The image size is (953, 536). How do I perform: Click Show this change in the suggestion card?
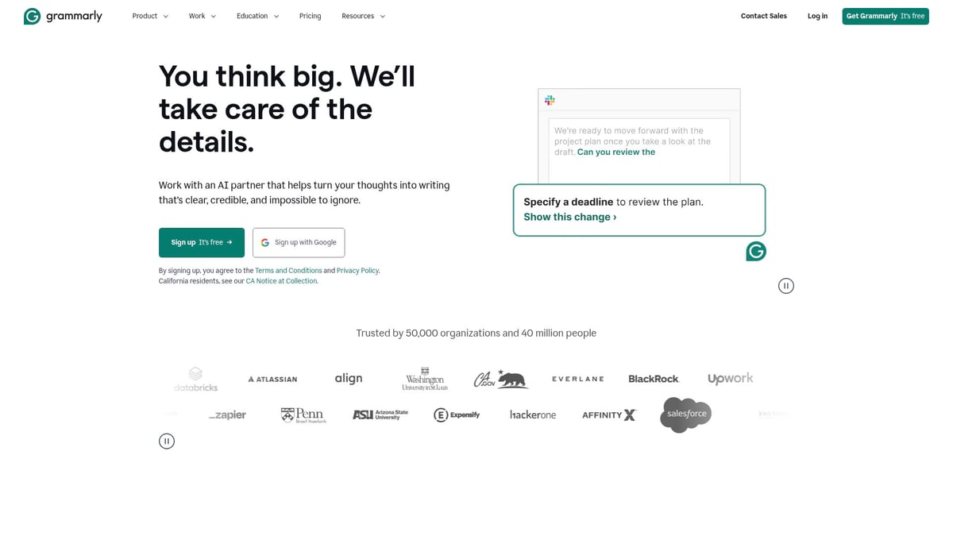(x=566, y=216)
